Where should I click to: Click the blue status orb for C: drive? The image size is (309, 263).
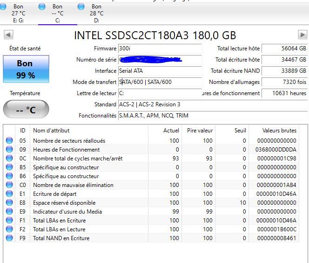pos(42,7)
